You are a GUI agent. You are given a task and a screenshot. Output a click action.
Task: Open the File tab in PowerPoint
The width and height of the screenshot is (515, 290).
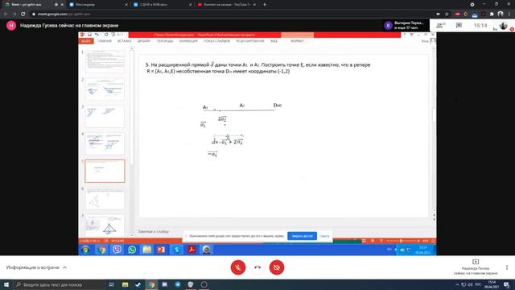(86, 41)
